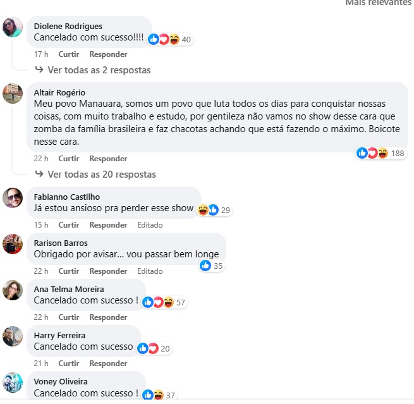Open reactions on Ana Telma Moreira's comment
This screenshot has height=404, width=414.
click(x=164, y=302)
